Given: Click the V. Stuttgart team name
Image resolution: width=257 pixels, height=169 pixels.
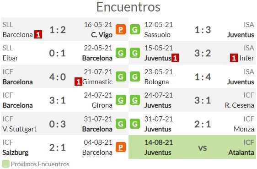Looking at the screenshot, I should pos(20,129).
